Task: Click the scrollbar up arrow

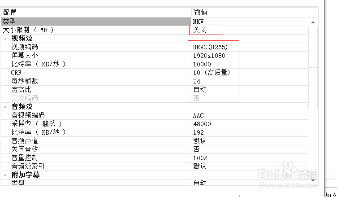Action: coord(313,22)
